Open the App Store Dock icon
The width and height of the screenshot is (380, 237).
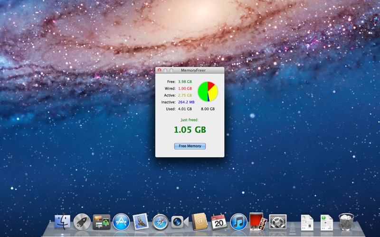(x=121, y=222)
